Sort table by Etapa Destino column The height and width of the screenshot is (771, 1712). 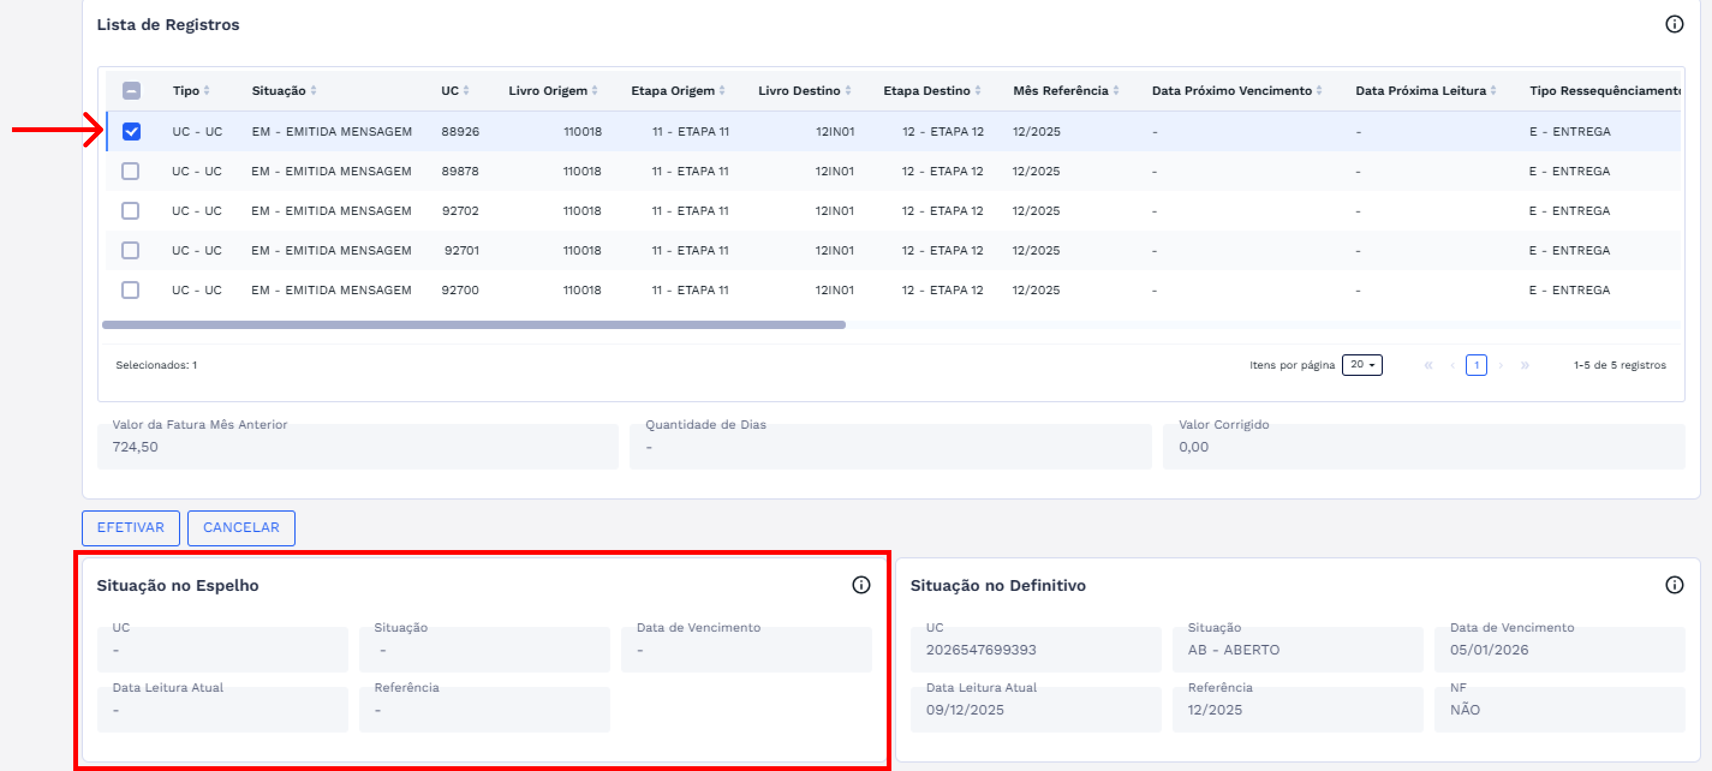pyautogui.click(x=977, y=91)
